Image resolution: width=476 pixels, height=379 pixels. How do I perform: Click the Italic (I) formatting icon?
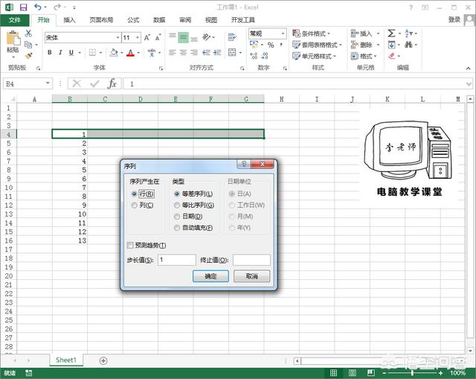coord(60,53)
